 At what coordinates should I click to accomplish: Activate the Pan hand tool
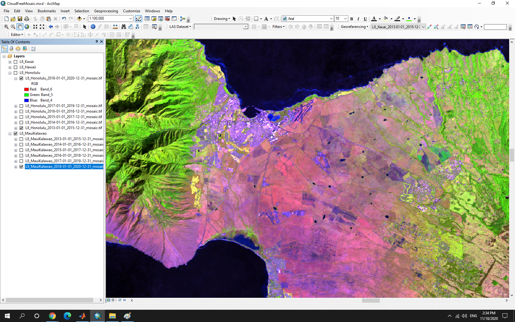pos(20,27)
